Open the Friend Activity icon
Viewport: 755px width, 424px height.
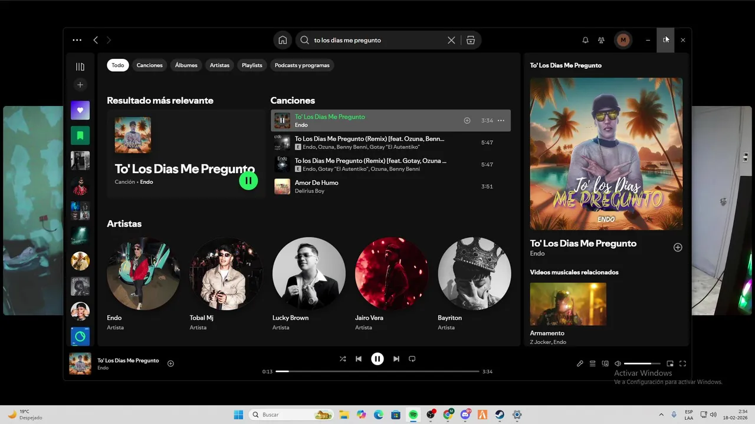click(x=601, y=40)
